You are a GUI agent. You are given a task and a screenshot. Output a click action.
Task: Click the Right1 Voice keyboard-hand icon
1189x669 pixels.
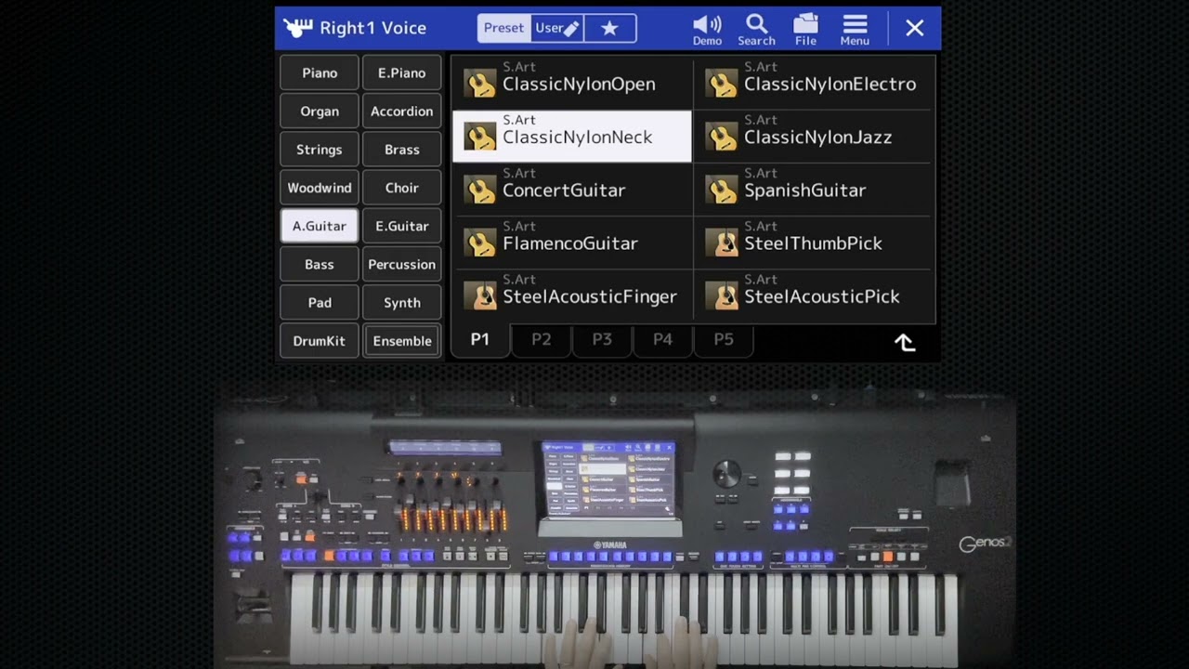tap(297, 28)
